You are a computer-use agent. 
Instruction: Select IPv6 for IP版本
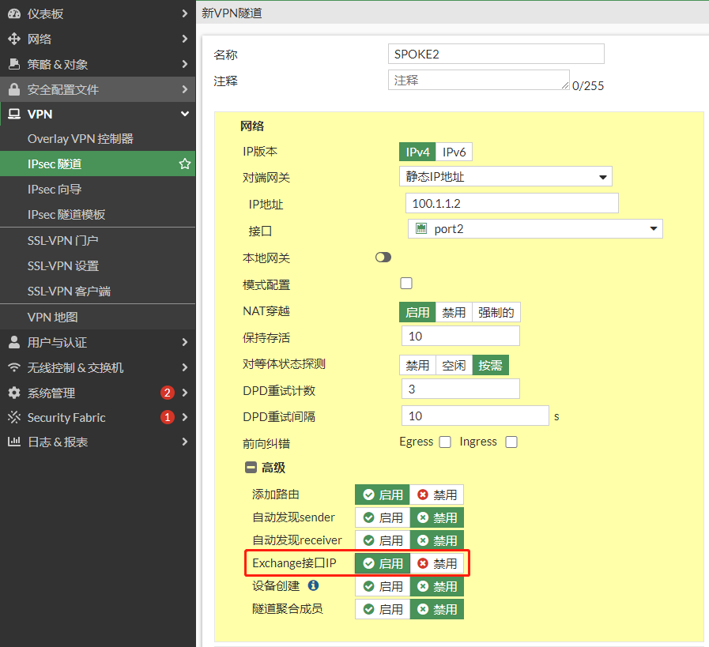pos(454,152)
